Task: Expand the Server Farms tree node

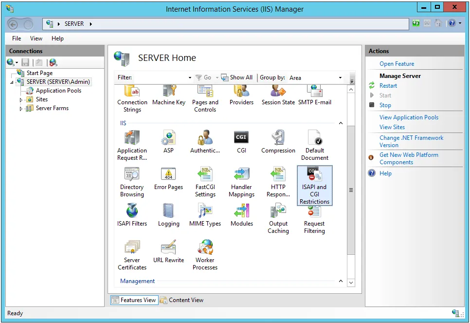Action: [21, 109]
